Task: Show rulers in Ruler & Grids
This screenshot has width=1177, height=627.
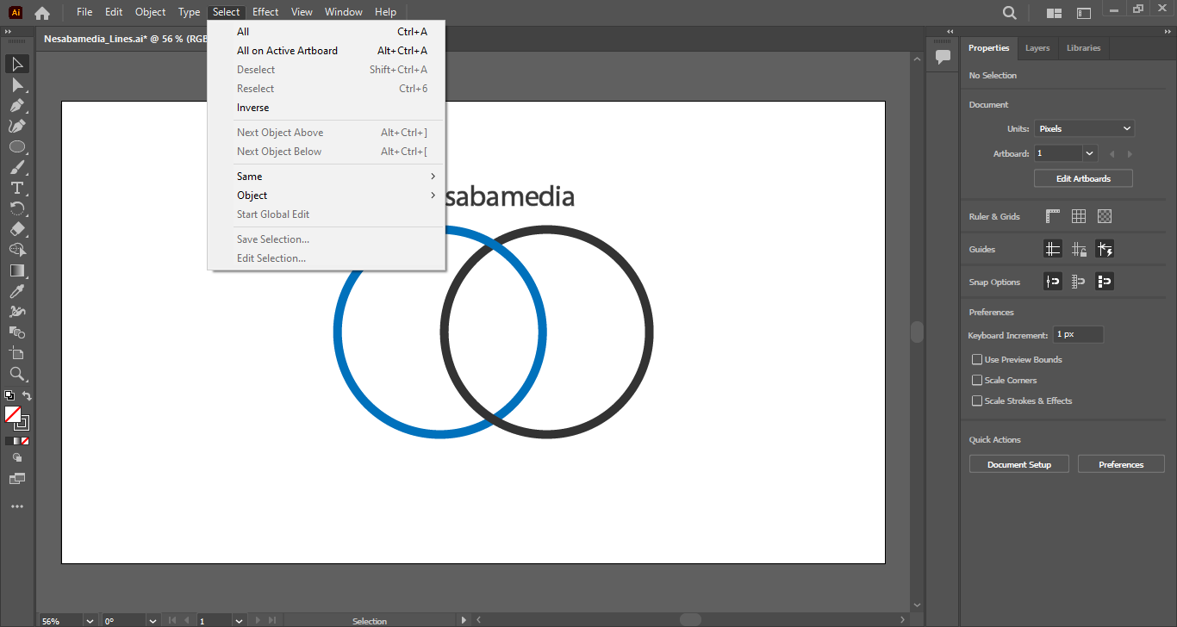Action: coord(1053,216)
